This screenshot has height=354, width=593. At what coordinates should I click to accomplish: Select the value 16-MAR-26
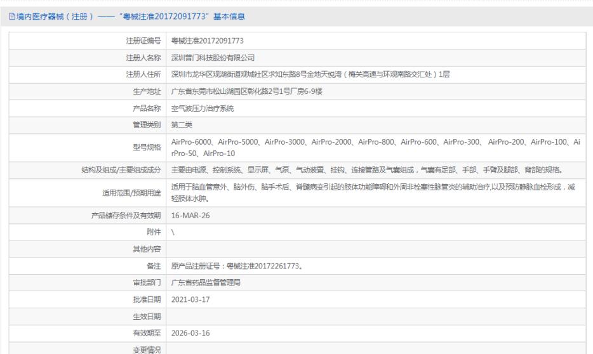pyautogui.click(x=190, y=215)
